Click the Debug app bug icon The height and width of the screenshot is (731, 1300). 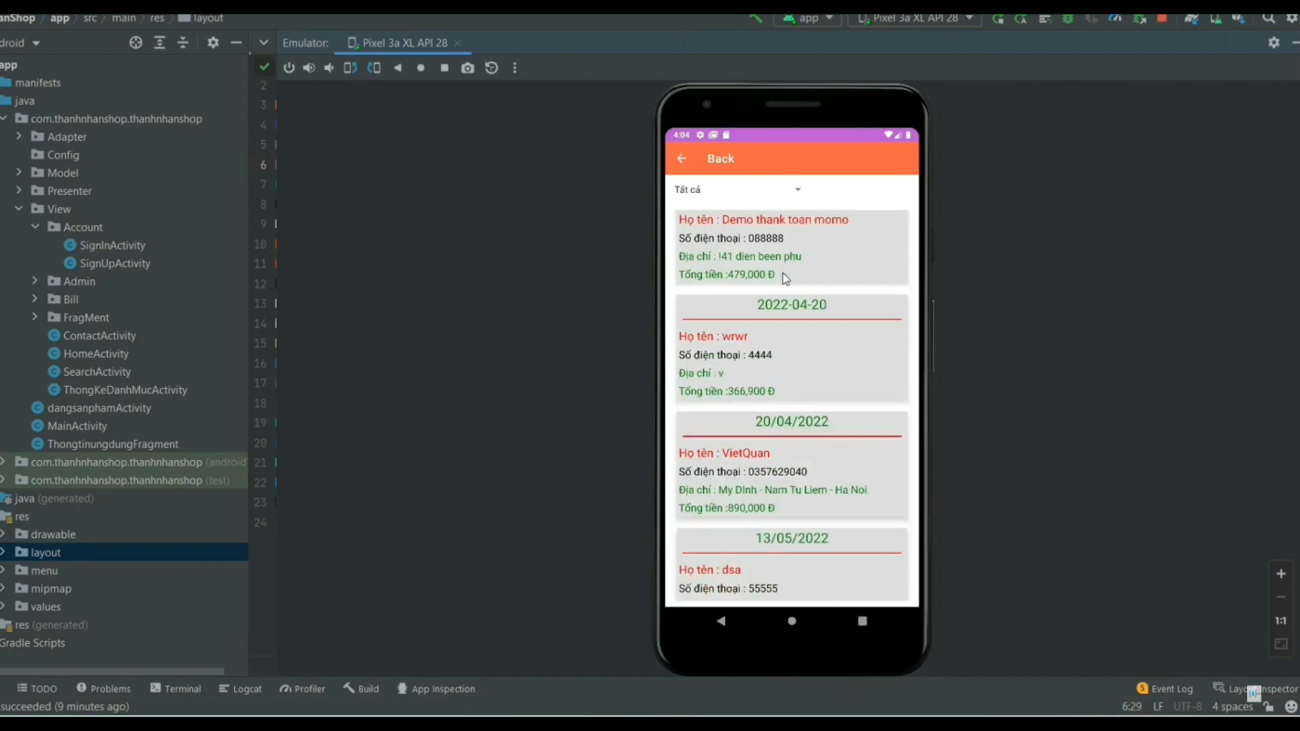(1068, 18)
